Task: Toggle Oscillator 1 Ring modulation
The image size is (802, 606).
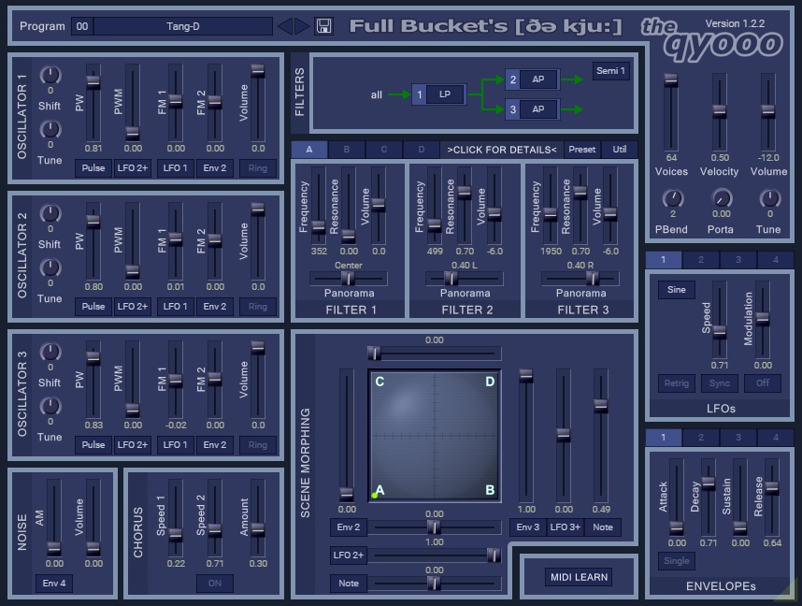Action: 258,168
